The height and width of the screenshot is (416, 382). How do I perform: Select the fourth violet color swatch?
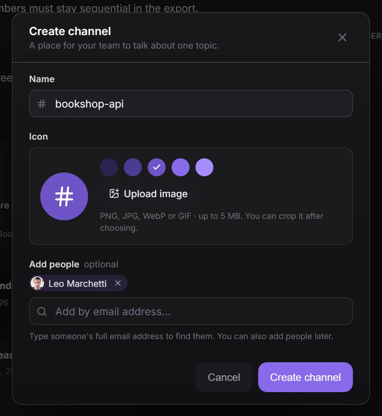click(181, 167)
